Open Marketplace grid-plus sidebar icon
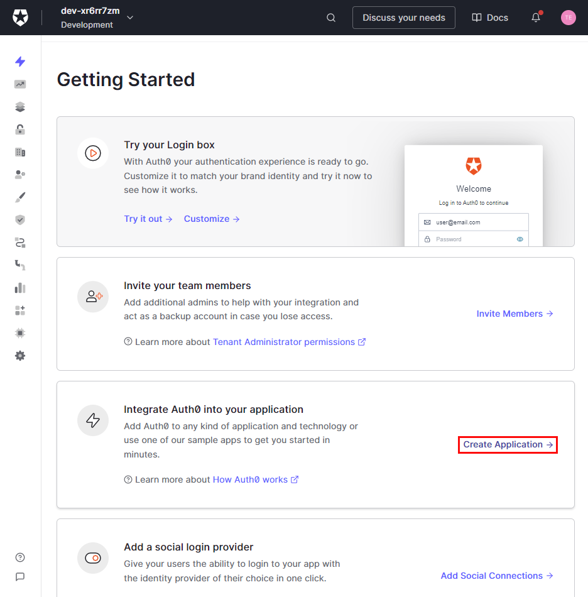588x597 pixels. click(20, 310)
